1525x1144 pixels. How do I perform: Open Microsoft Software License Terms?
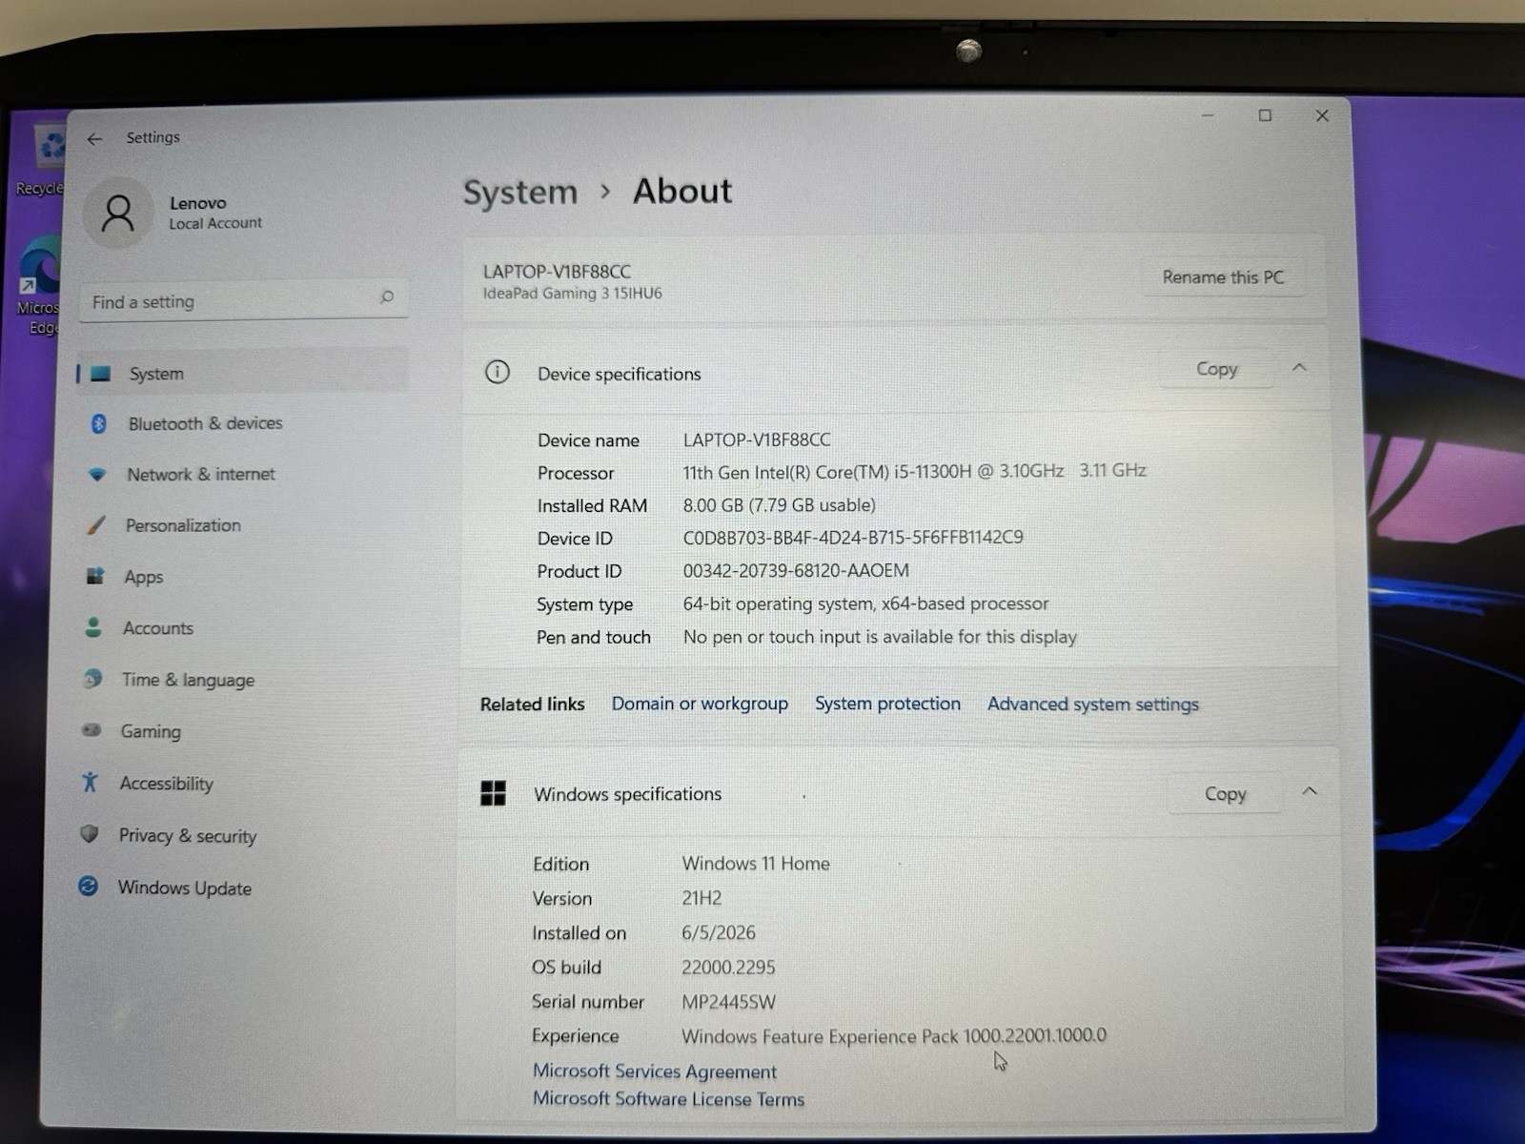668,1099
